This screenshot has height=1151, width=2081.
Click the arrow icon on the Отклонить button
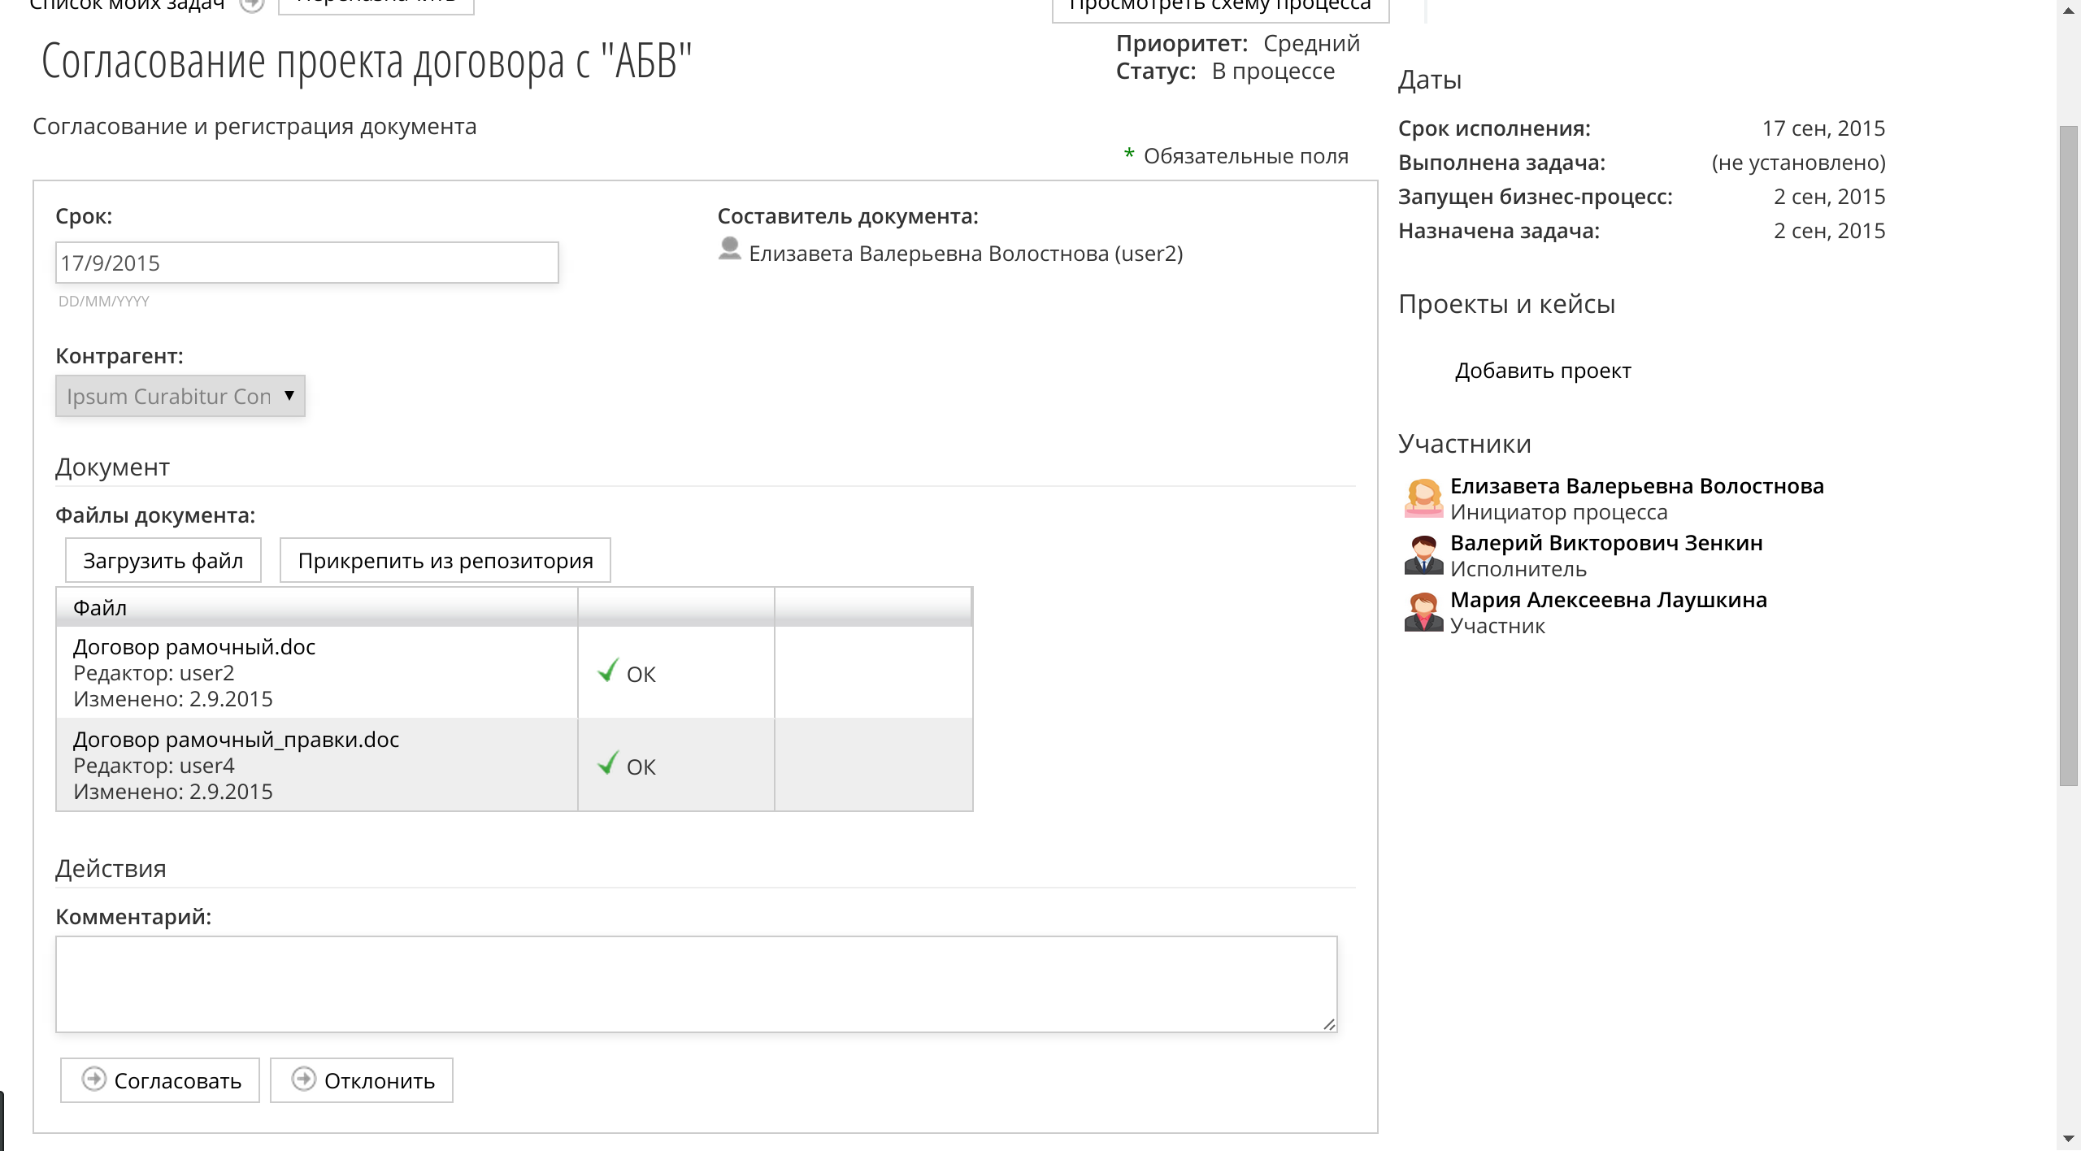[304, 1079]
